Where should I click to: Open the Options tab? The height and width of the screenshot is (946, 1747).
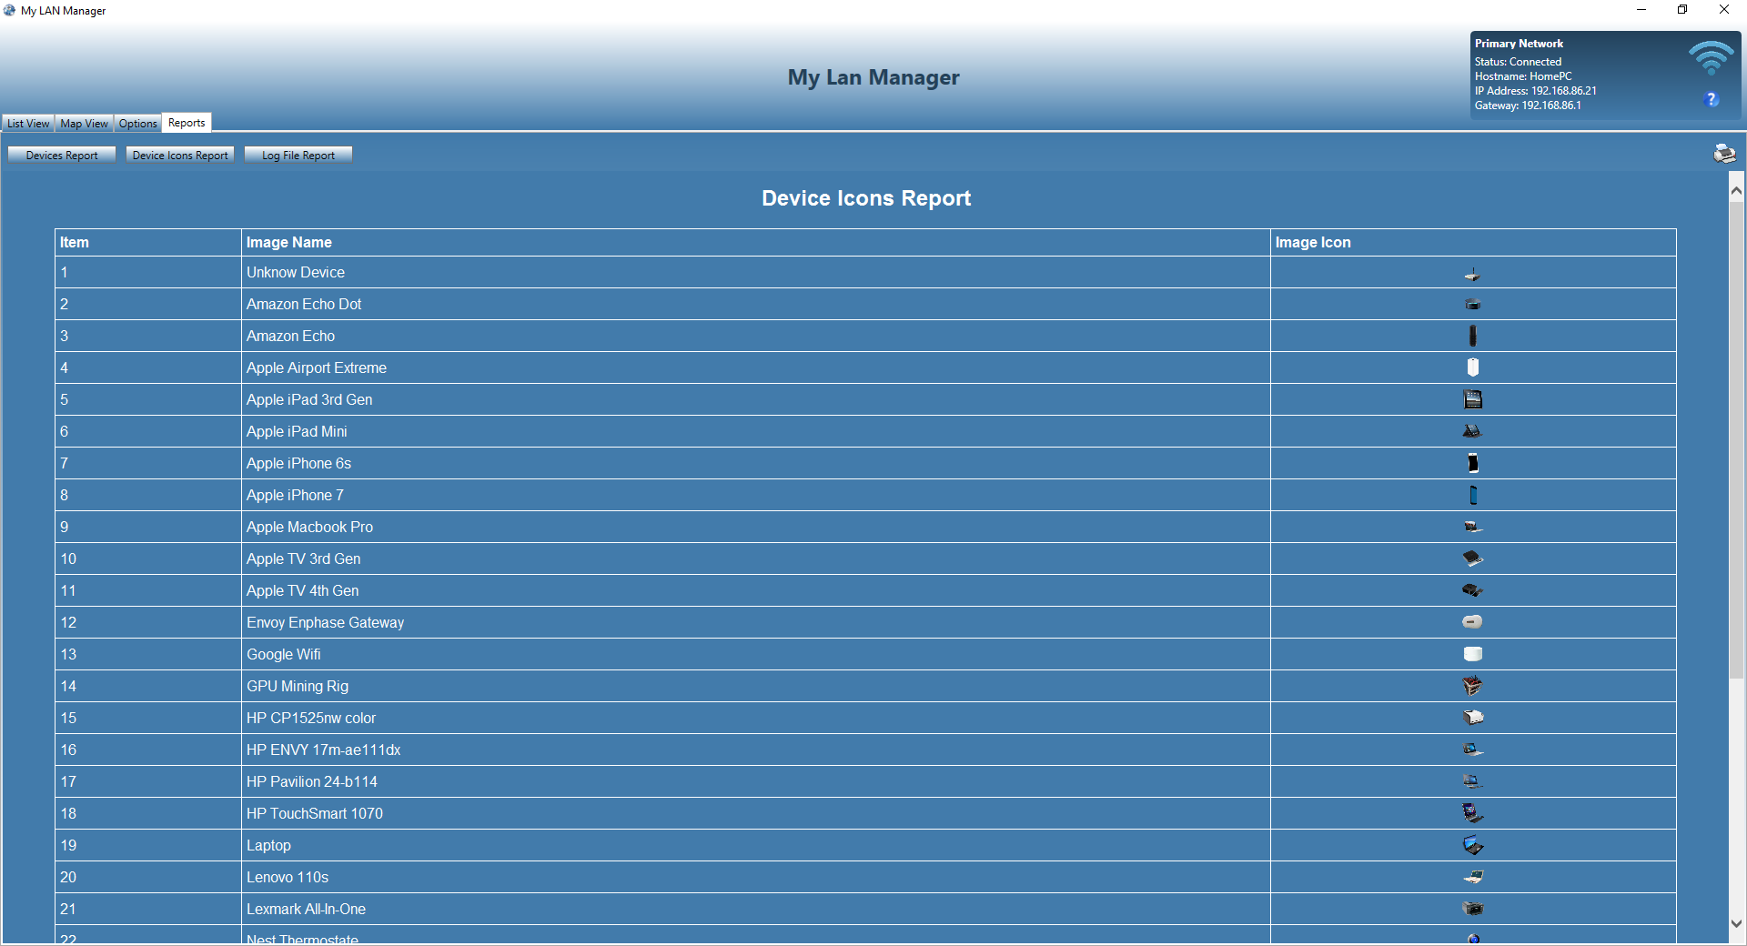(x=137, y=124)
